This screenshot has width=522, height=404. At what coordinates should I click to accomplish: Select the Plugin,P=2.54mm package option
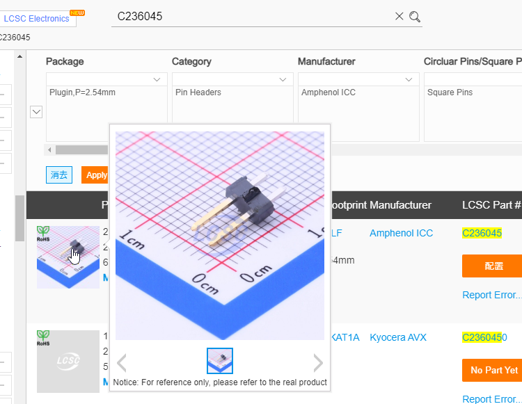click(82, 92)
